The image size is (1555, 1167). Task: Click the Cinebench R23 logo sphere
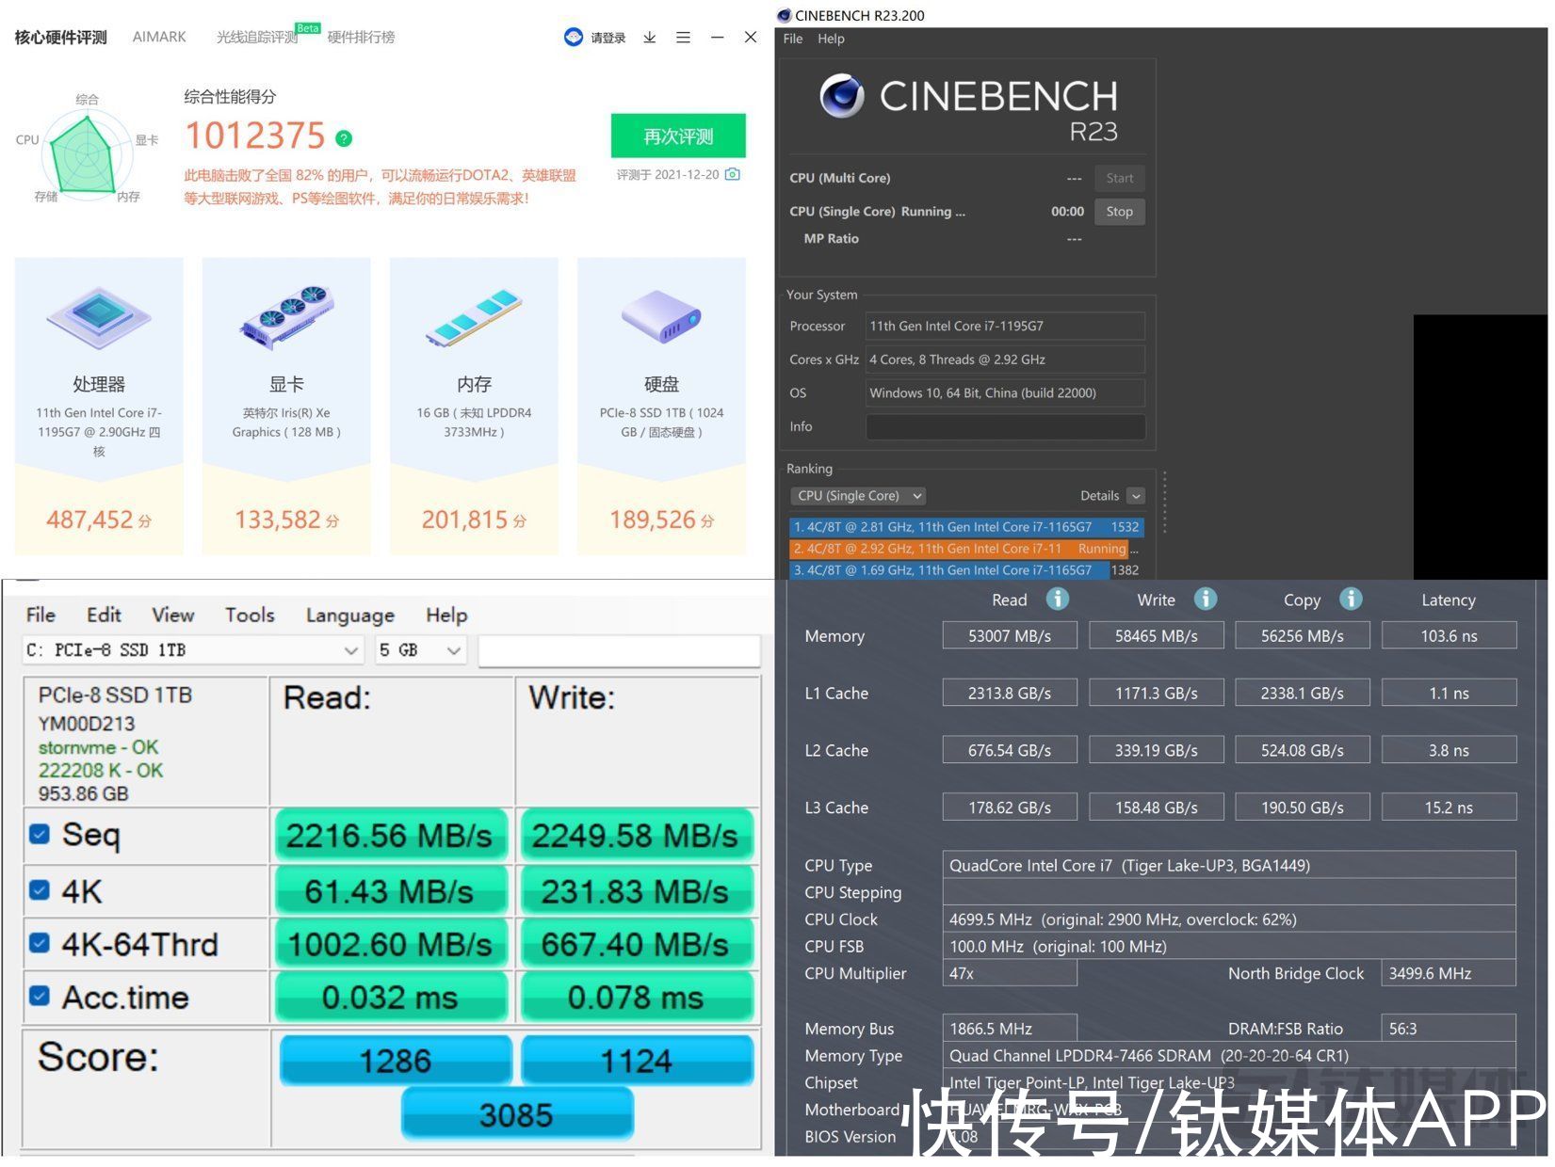(841, 96)
